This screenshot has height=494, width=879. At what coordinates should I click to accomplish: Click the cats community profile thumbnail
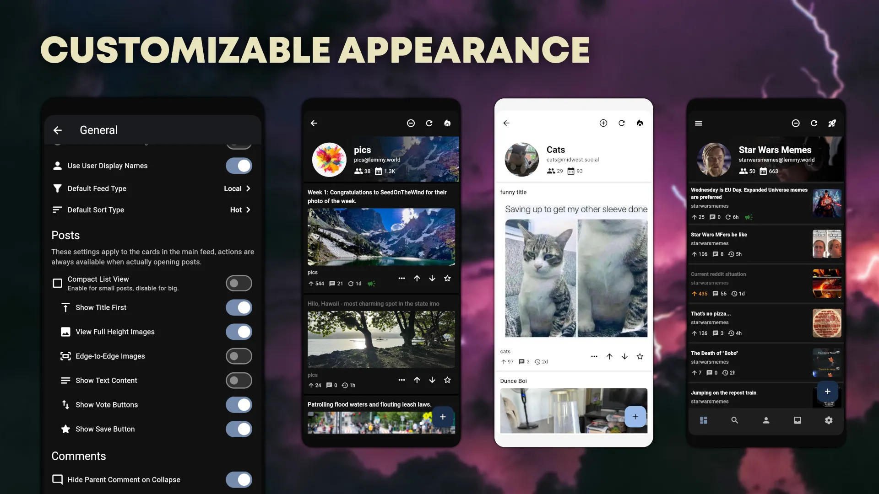click(x=521, y=159)
